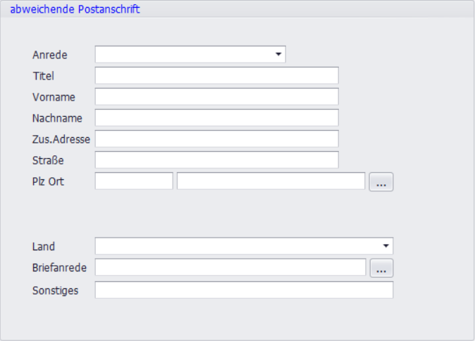Click the Plz postal code field
Screen dimensions: 475x341
pos(133,181)
